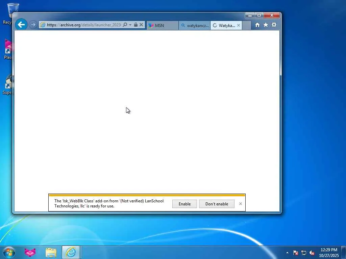The image size is (346, 259).
Task: Click the Don't enable button
Action: click(x=217, y=204)
